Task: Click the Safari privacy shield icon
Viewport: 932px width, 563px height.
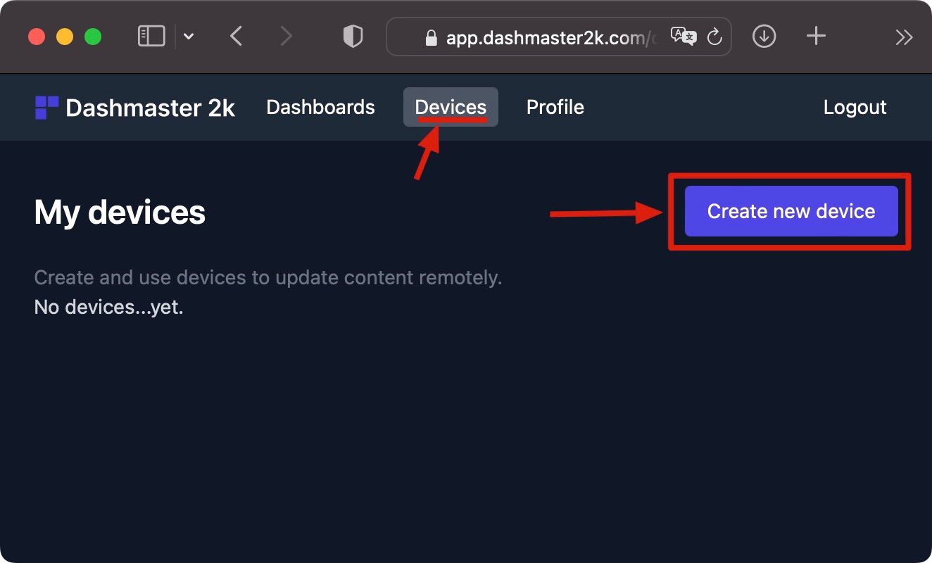Action: click(x=353, y=37)
